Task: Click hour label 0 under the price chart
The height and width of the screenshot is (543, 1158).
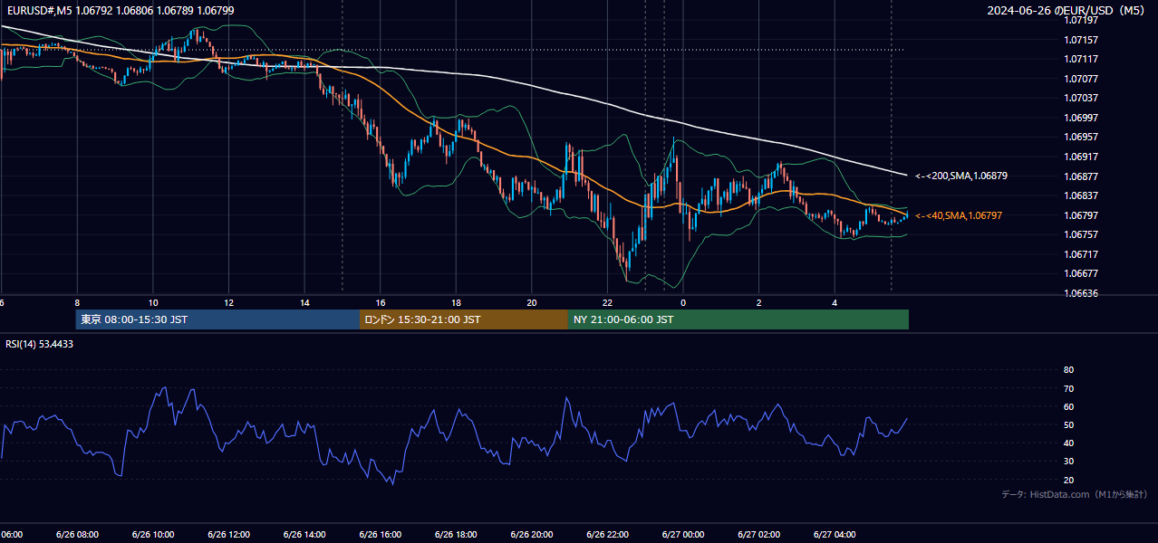Action: 683,303
